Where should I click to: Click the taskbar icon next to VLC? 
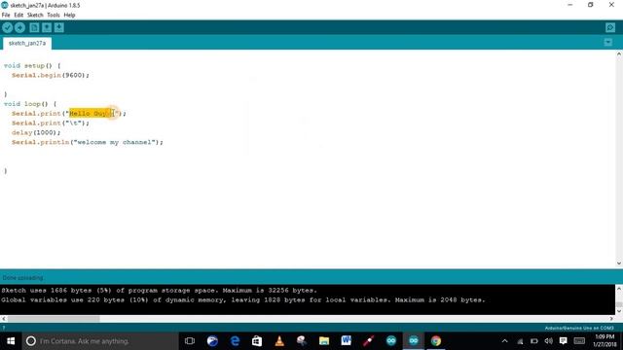[x=302, y=341]
